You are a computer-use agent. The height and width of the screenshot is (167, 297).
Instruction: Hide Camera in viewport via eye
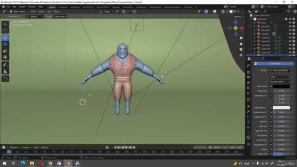coord(290,34)
